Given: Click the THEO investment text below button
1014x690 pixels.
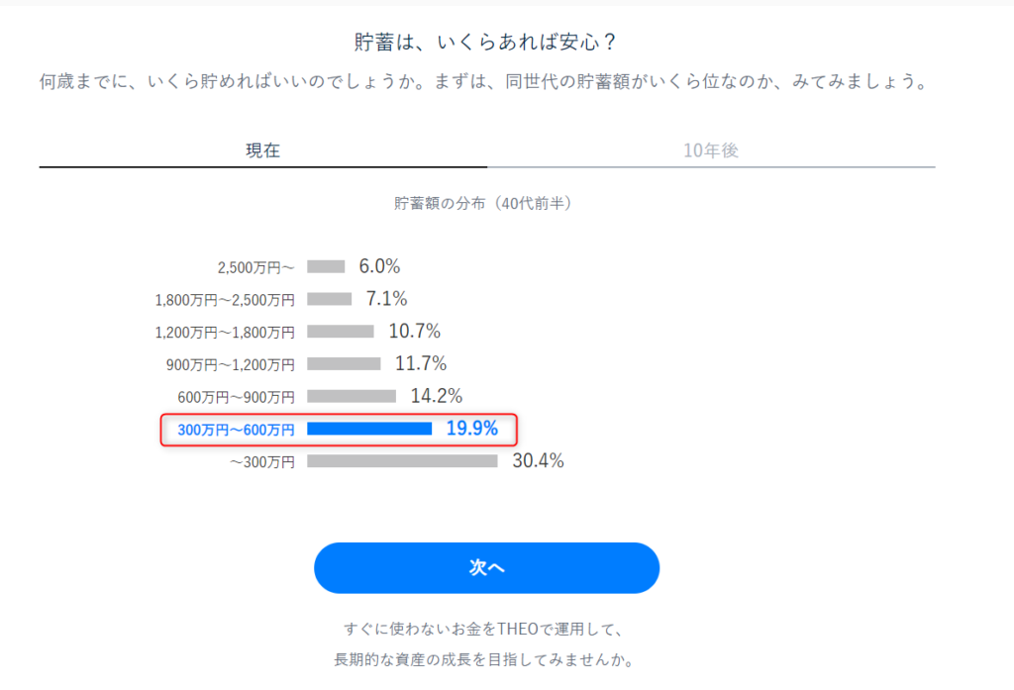Looking at the screenshot, I should click(483, 644).
